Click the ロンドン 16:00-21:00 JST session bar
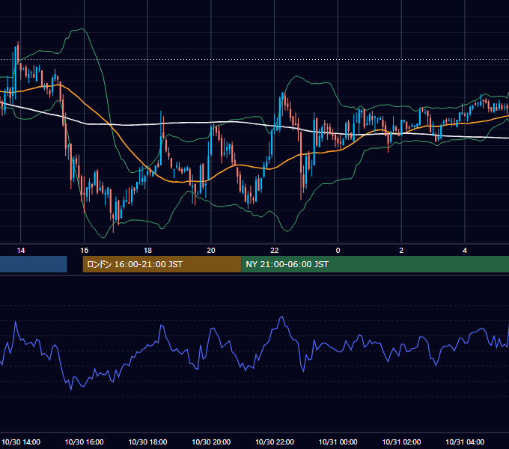The image size is (509, 449). pos(162,264)
